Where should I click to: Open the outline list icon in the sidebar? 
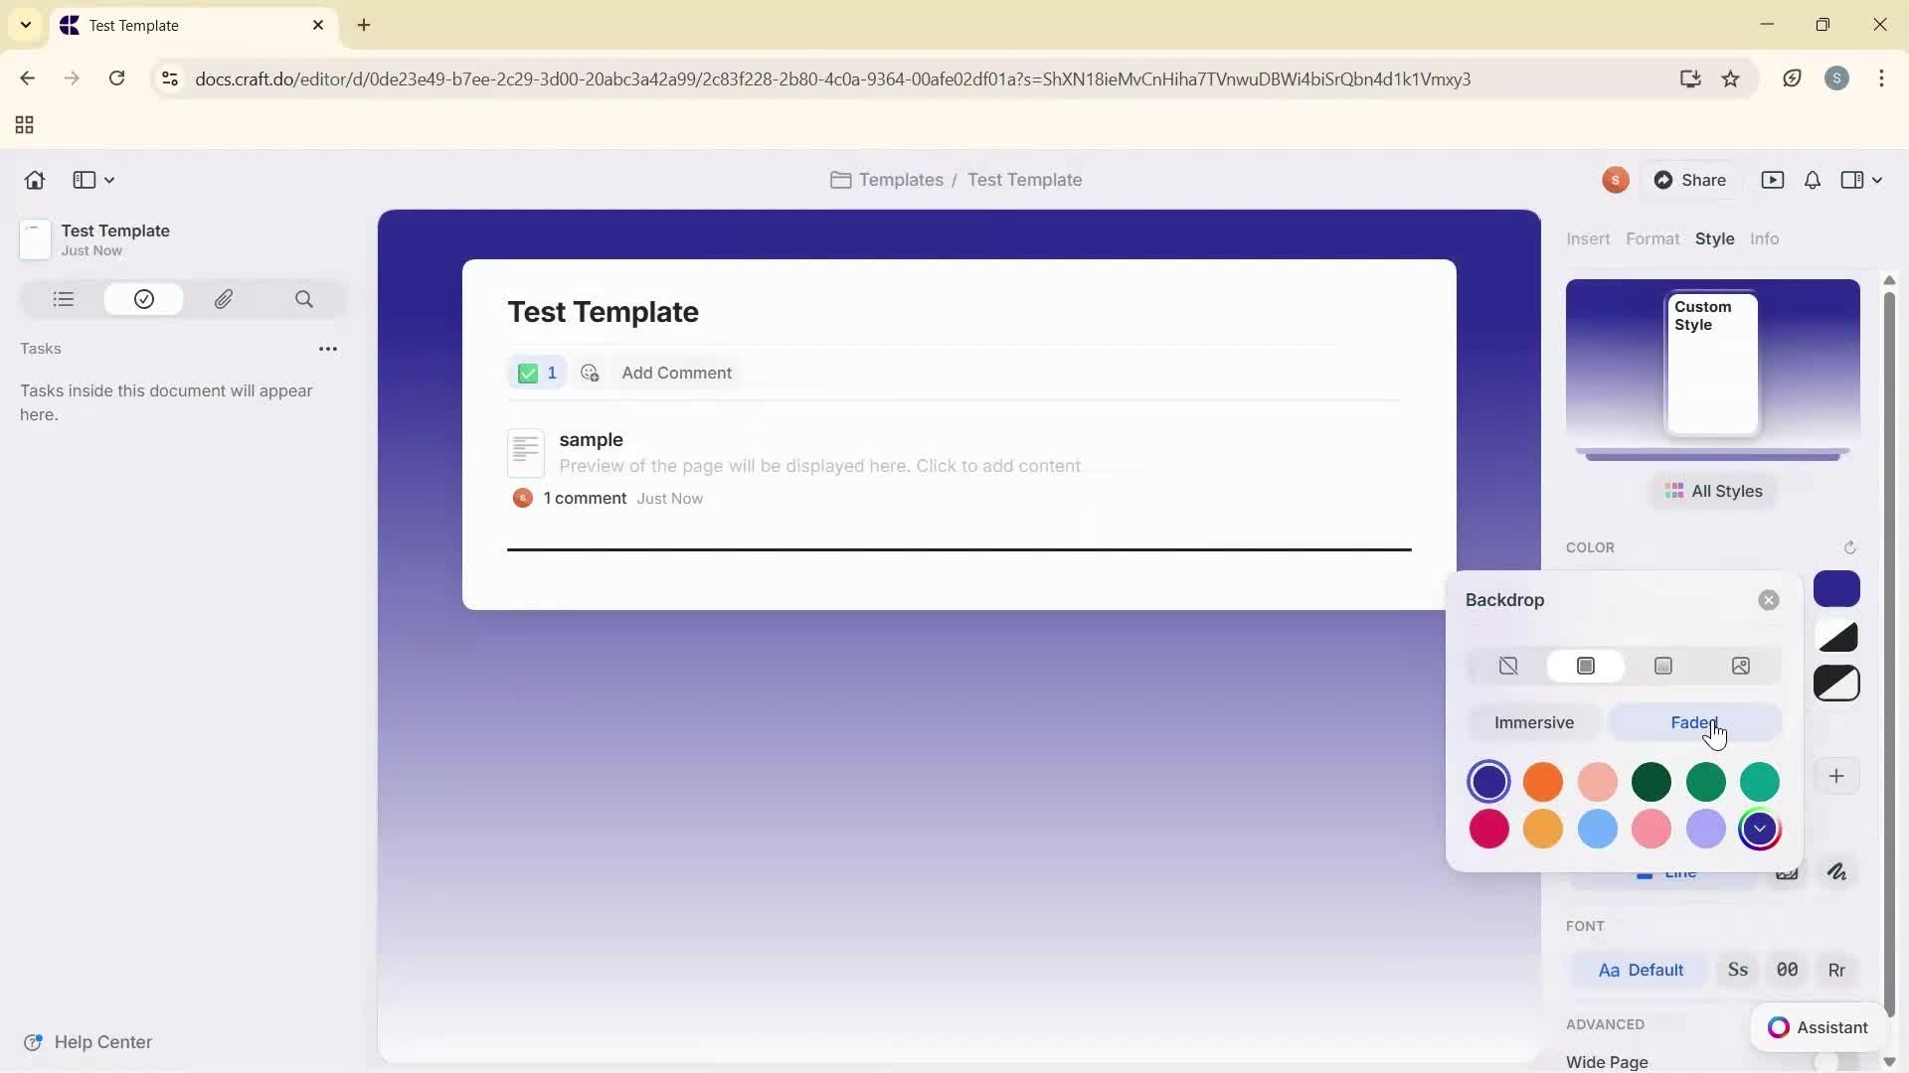tap(62, 299)
